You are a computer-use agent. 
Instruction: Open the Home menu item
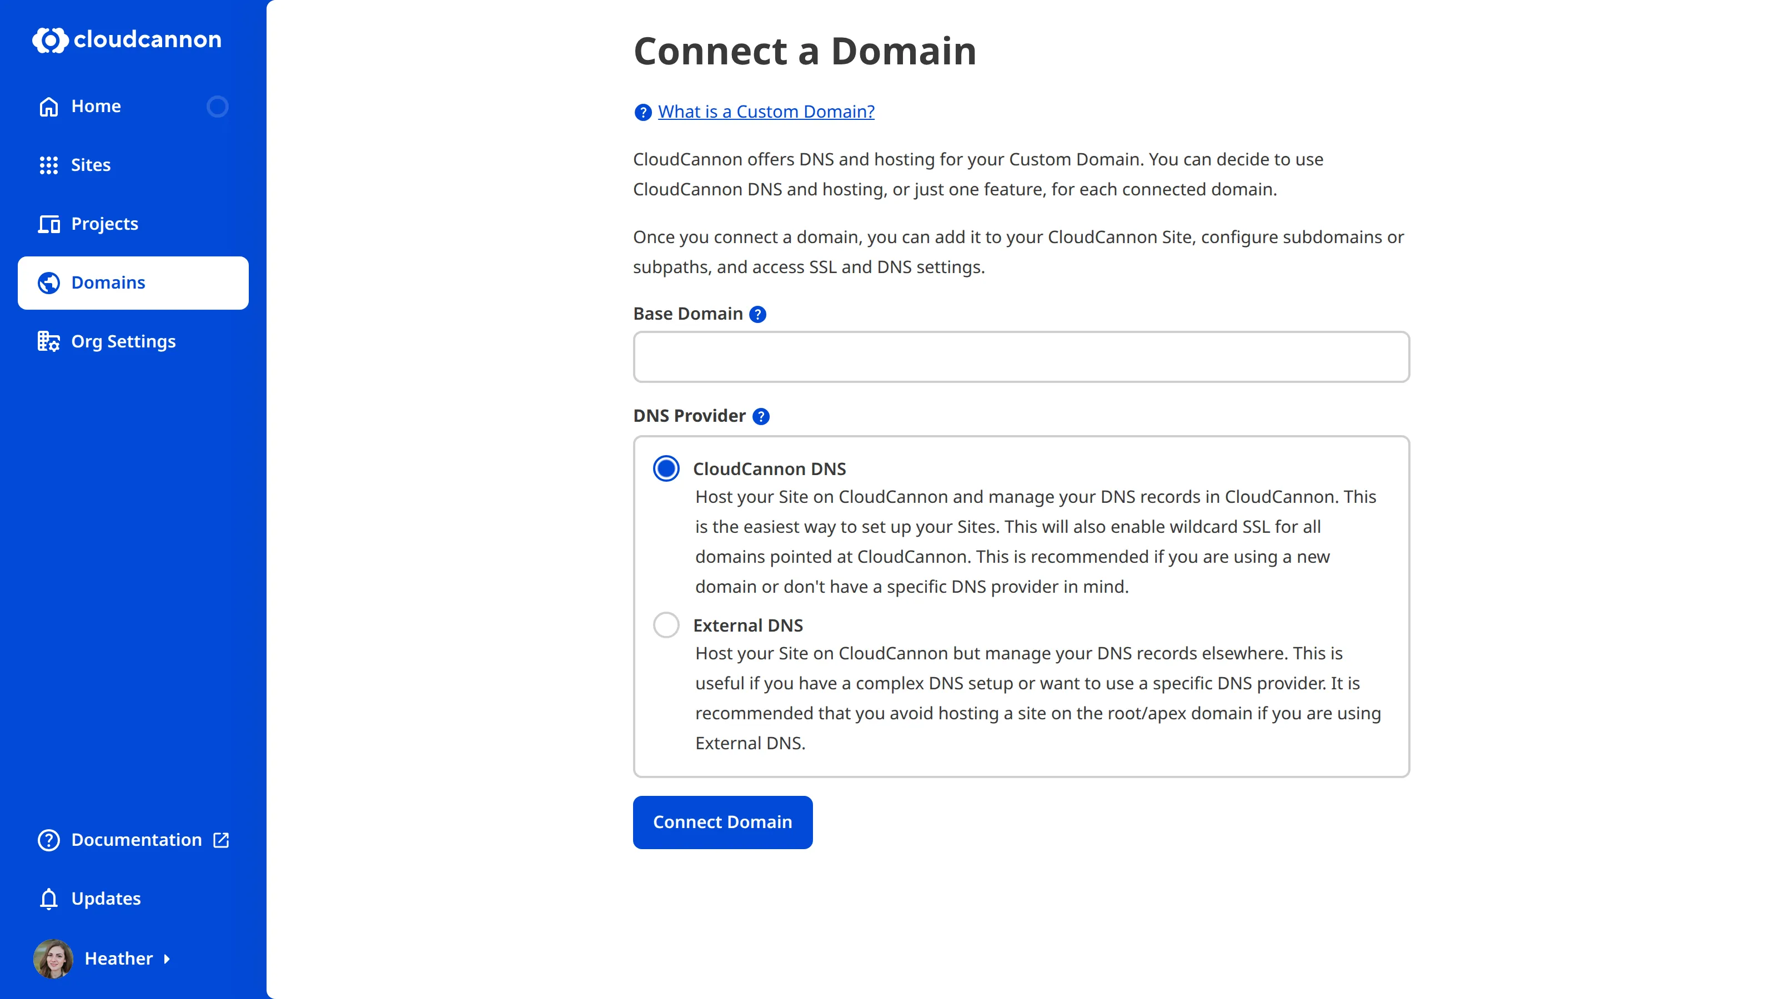133,107
